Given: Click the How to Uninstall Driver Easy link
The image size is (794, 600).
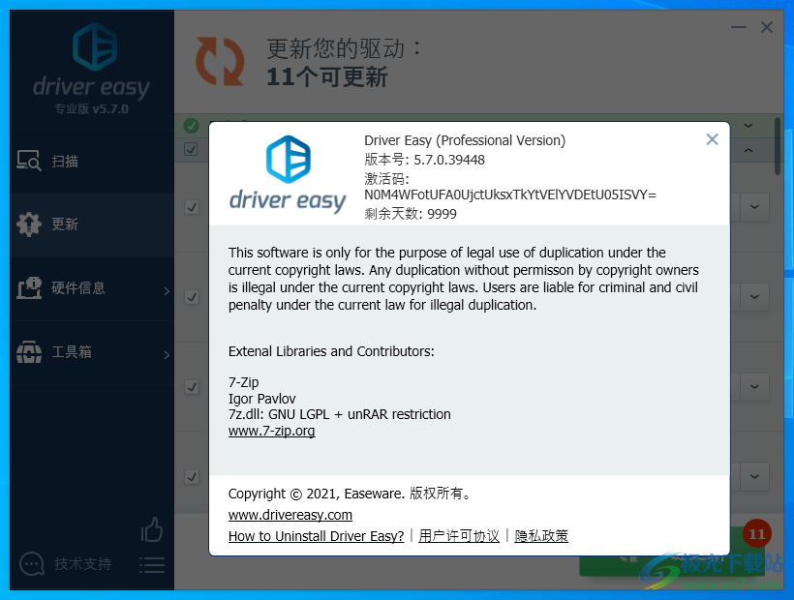Looking at the screenshot, I should 316,535.
